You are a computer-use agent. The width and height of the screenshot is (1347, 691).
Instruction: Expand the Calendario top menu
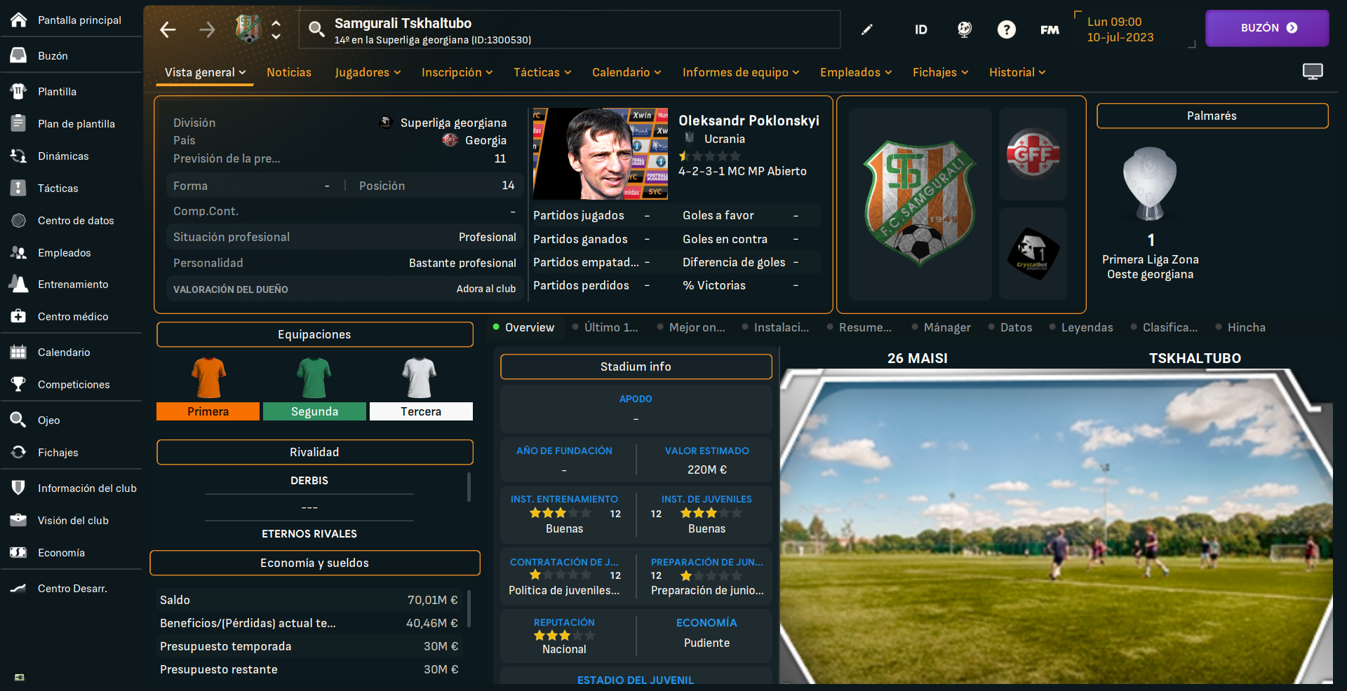click(x=626, y=72)
